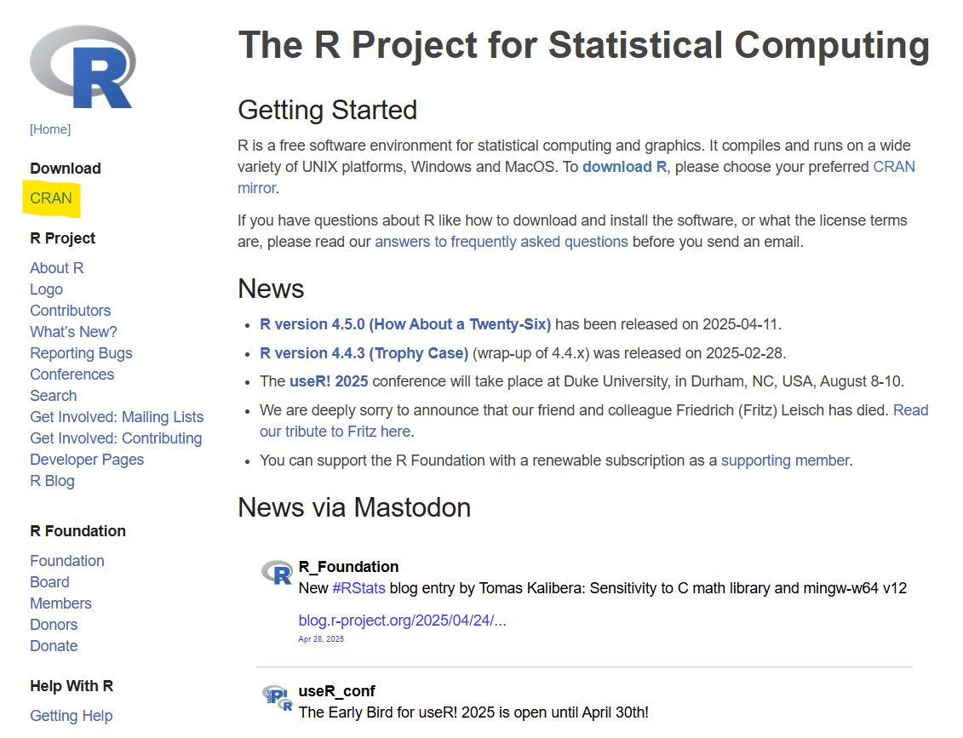Select Donate in the R Foundation section
This screenshot has width=963, height=738.
pyautogui.click(x=54, y=646)
